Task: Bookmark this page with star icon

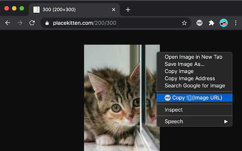Action: click(184, 23)
